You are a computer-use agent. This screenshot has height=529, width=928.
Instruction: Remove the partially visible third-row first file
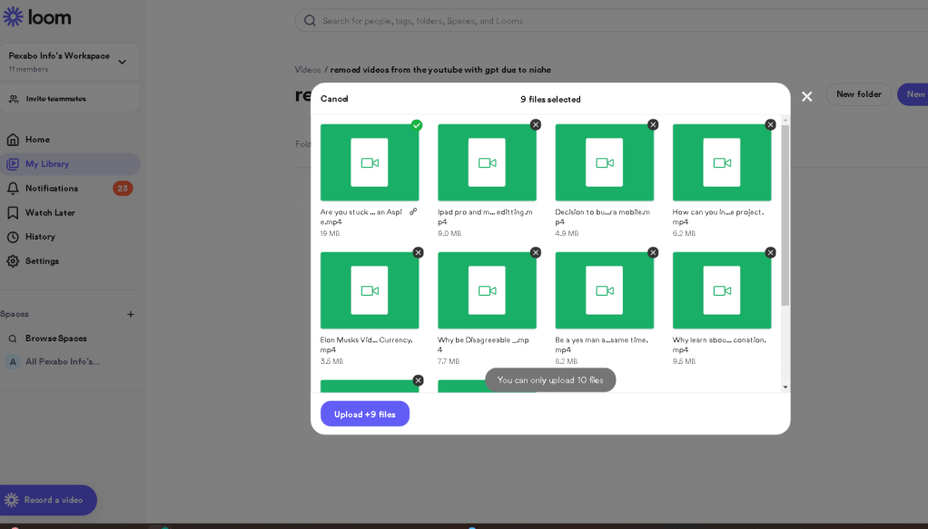419,380
